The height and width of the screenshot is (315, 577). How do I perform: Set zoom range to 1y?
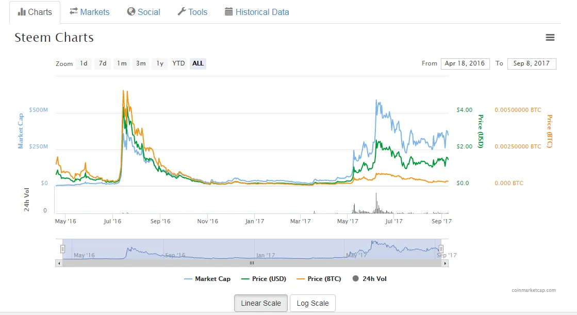click(160, 63)
